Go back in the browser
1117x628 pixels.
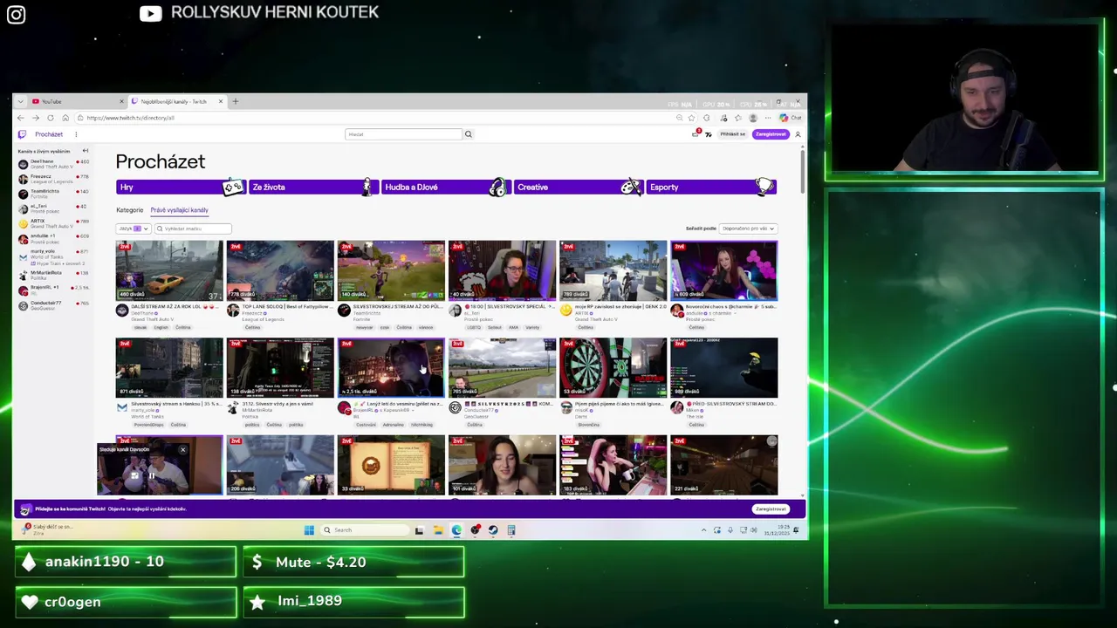tap(22, 118)
